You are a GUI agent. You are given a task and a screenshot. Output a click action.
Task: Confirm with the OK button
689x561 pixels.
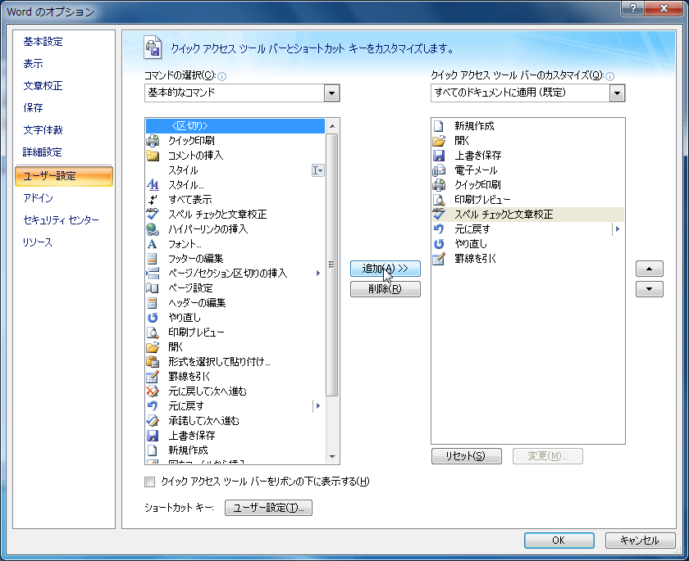pyautogui.click(x=559, y=541)
